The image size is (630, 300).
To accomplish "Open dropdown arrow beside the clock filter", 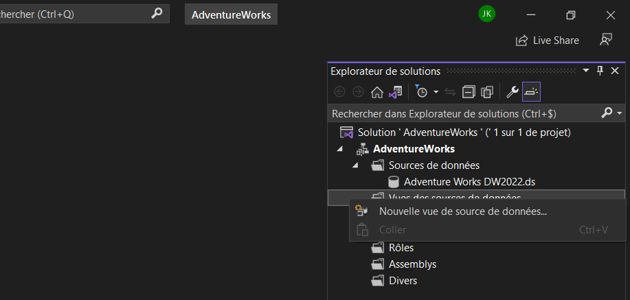I will (436, 93).
